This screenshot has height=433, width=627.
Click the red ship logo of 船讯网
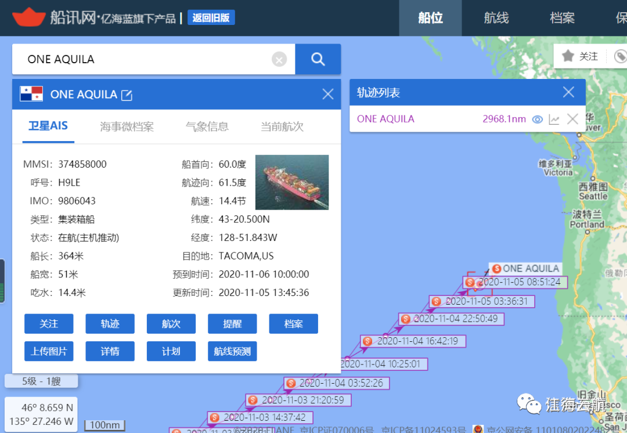(29, 17)
